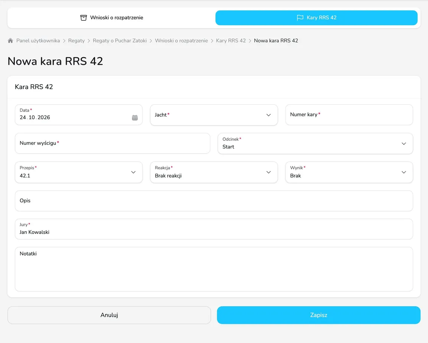The height and width of the screenshot is (343, 428).
Task: Open the Przepis dropdown showing 42.1
Action: [79, 172]
